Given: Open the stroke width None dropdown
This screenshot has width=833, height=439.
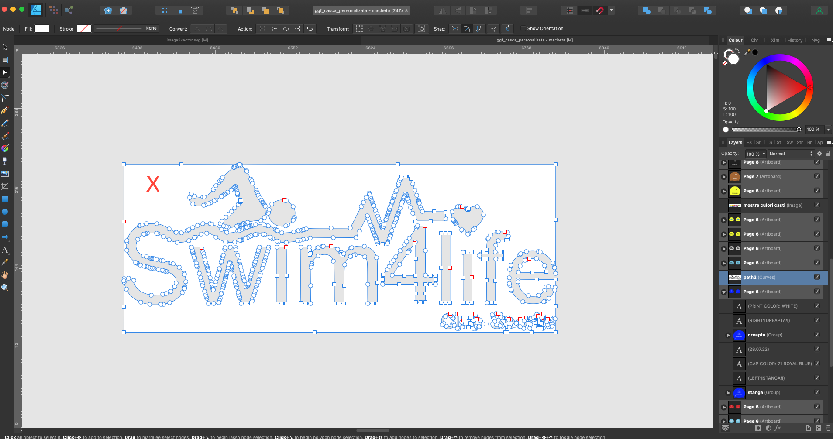Looking at the screenshot, I should click(x=126, y=28).
